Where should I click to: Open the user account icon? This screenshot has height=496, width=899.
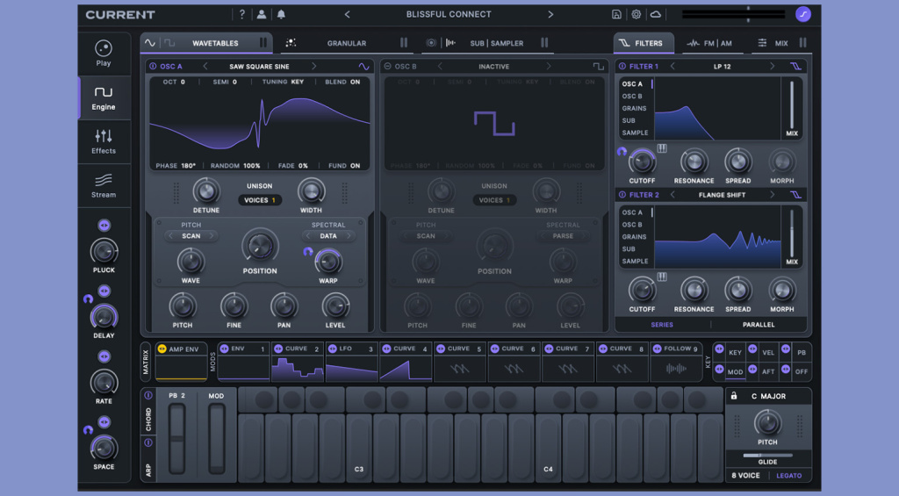click(x=262, y=14)
